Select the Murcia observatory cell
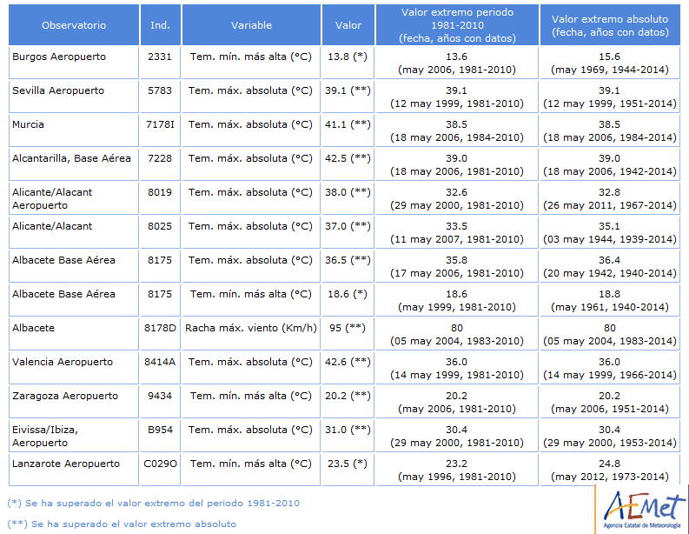This screenshot has height=534, width=689. [x=74, y=130]
